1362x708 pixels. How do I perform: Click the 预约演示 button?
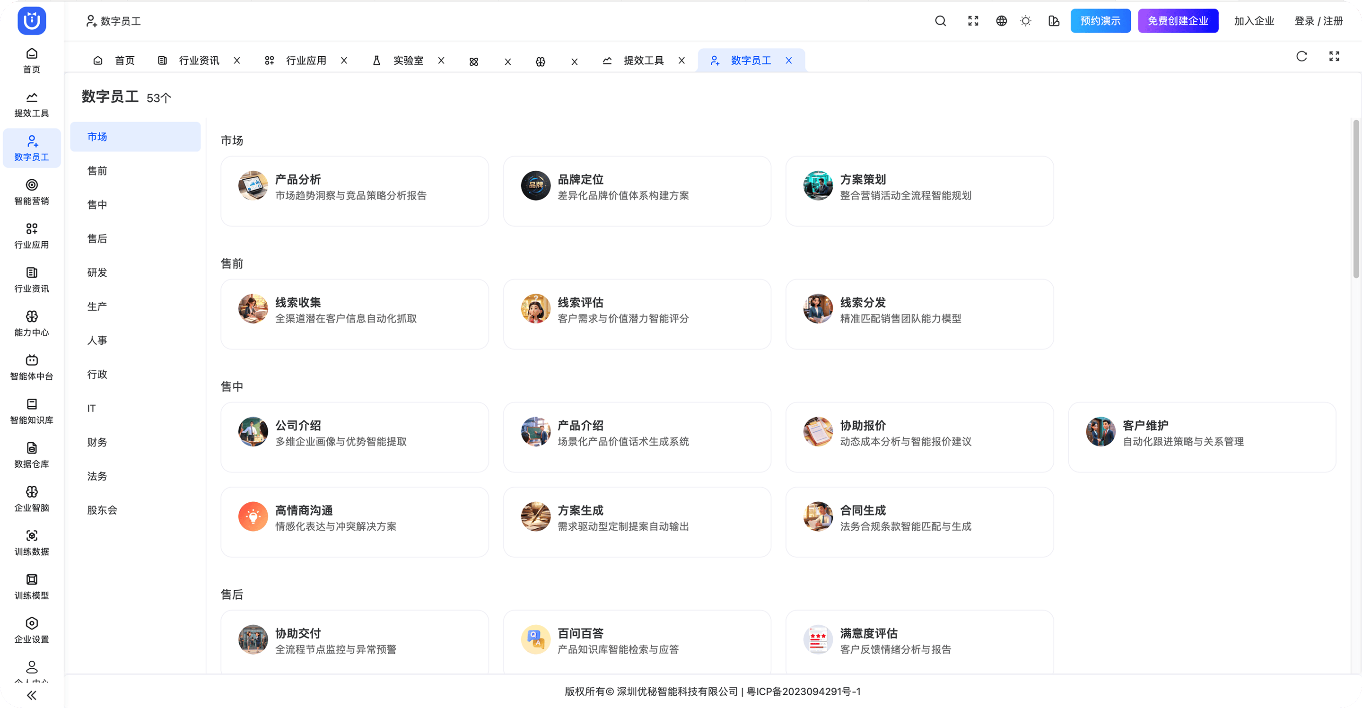pyautogui.click(x=1100, y=21)
